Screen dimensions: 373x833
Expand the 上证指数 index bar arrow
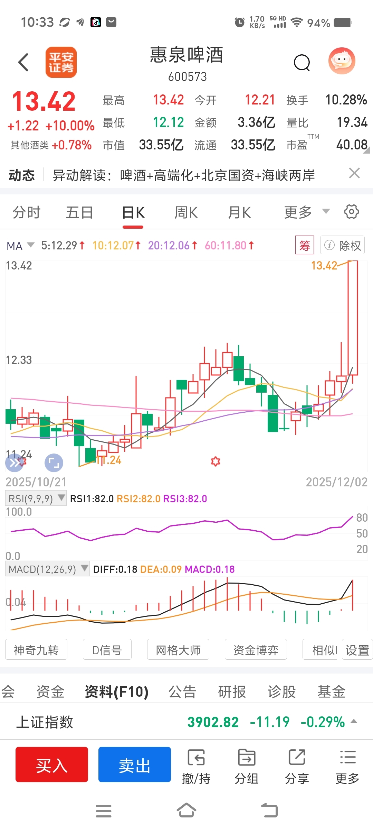[354, 722]
